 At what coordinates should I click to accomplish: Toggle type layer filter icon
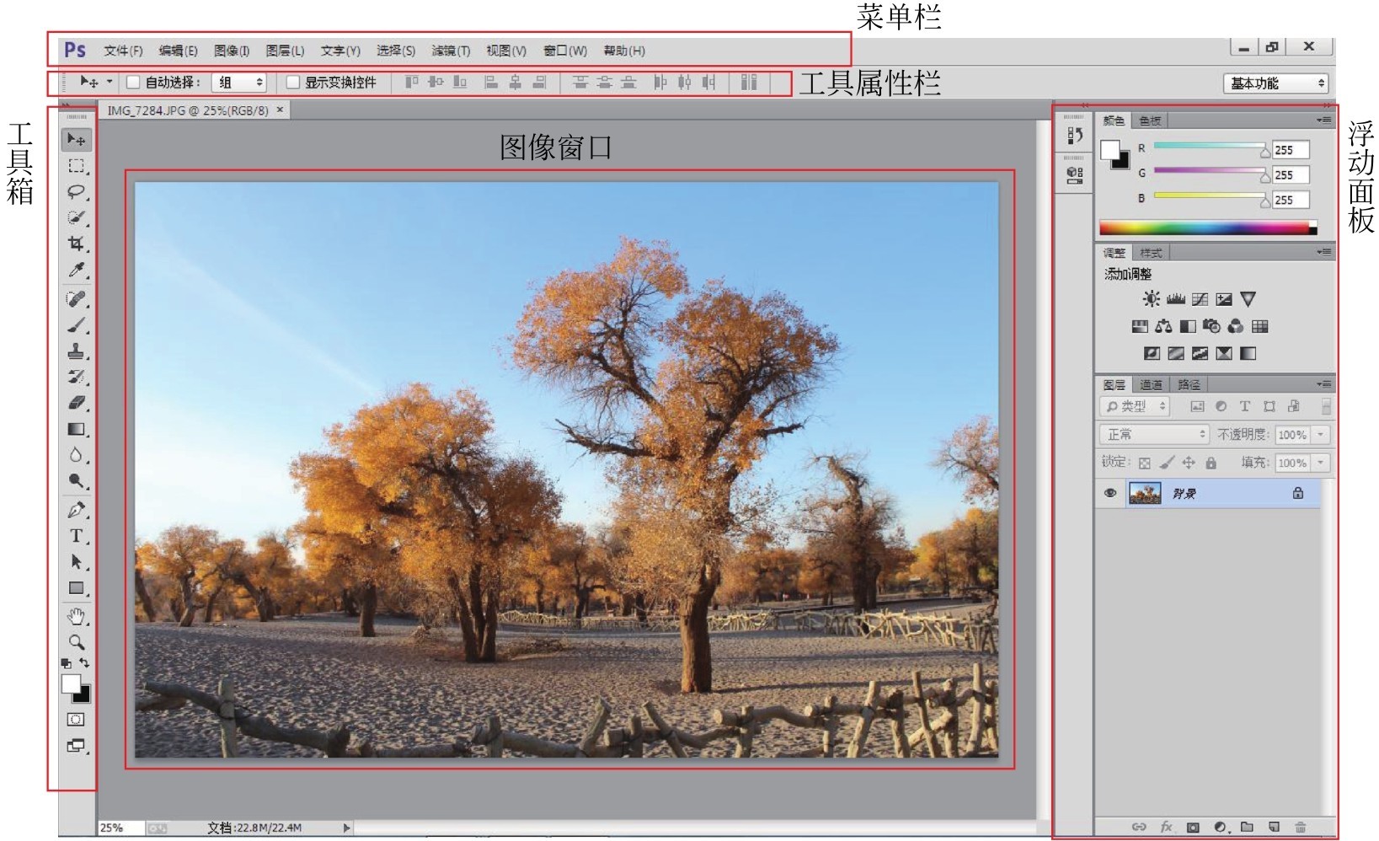[x=1245, y=406]
